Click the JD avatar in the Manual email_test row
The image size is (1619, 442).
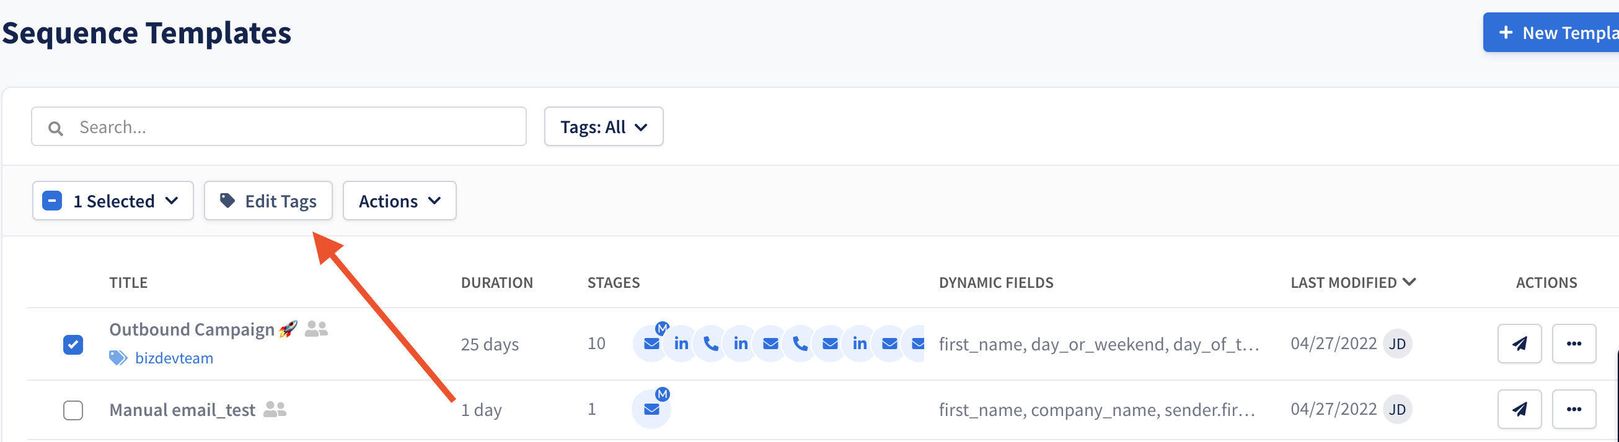coord(1397,409)
